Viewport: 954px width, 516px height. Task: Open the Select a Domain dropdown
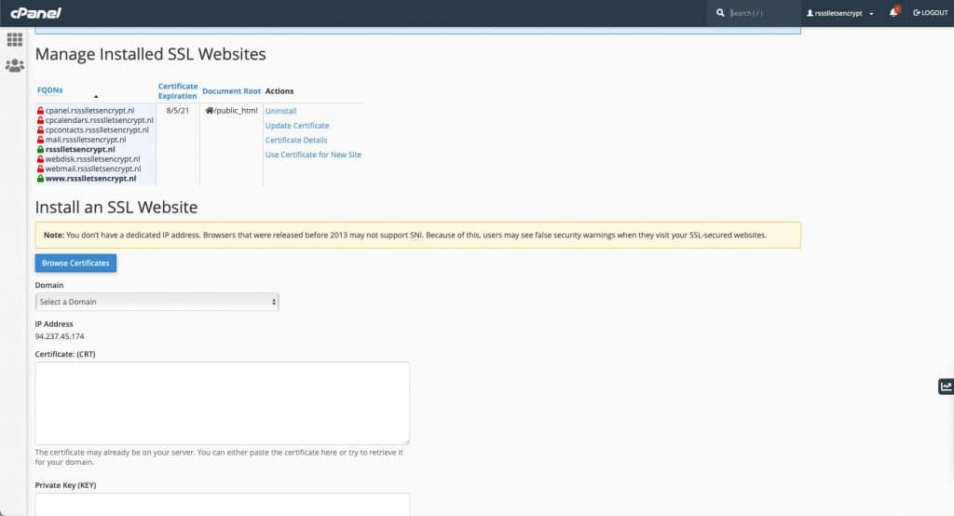tap(157, 302)
